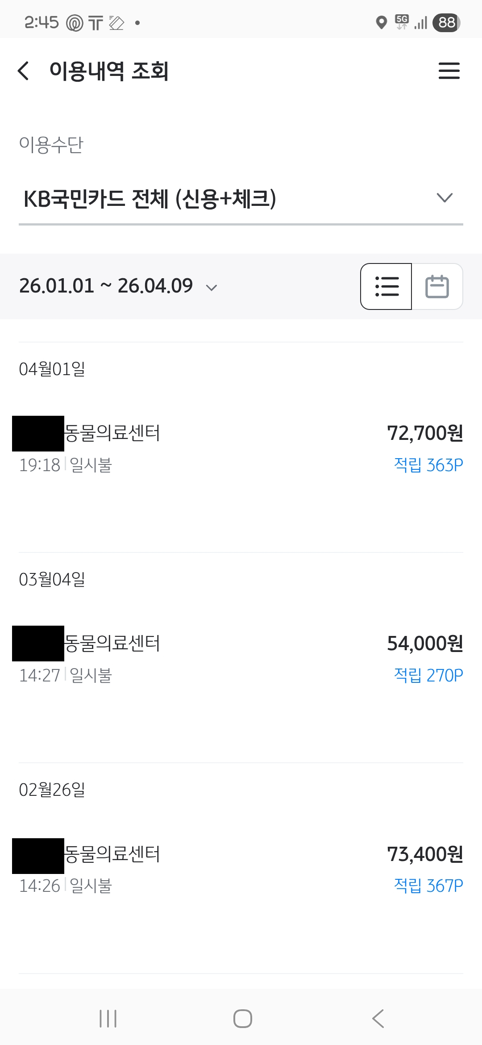Switch to list view icon
The image size is (482, 1045).
[386, 286]
